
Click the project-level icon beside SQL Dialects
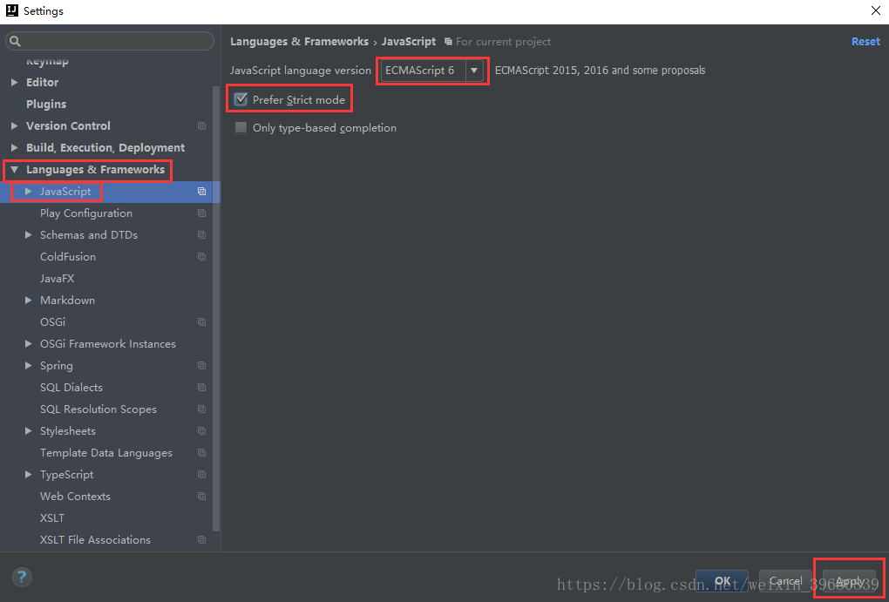tap(202, 387)
